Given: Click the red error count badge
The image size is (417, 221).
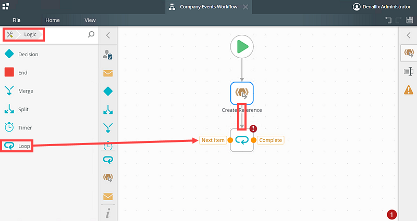Looking at the screenshot, I should tap(391, 214).
